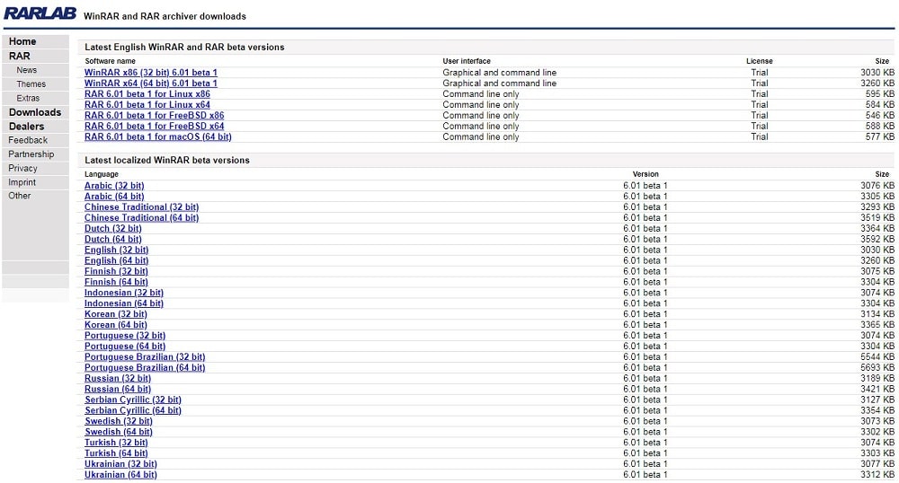
Task: Open Chinese Traditional (32 bit) download
Action: coord(142,207)
